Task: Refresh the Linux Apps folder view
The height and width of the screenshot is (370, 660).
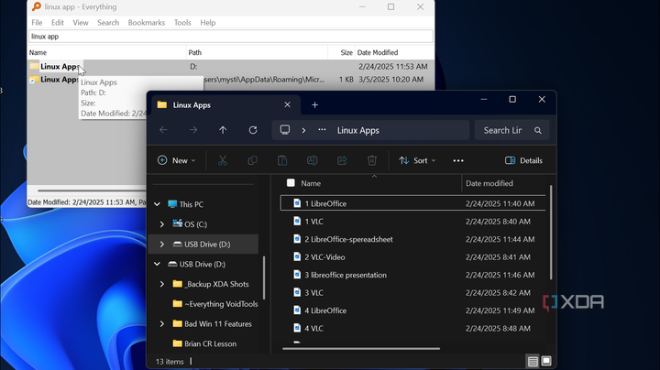Action: (253, 130)
